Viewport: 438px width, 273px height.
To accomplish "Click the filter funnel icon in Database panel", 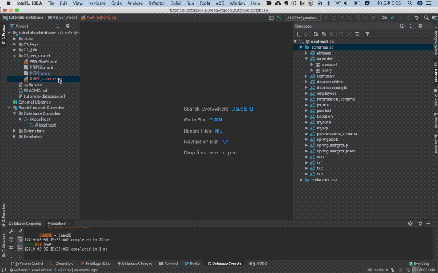I will coord(367,34).
